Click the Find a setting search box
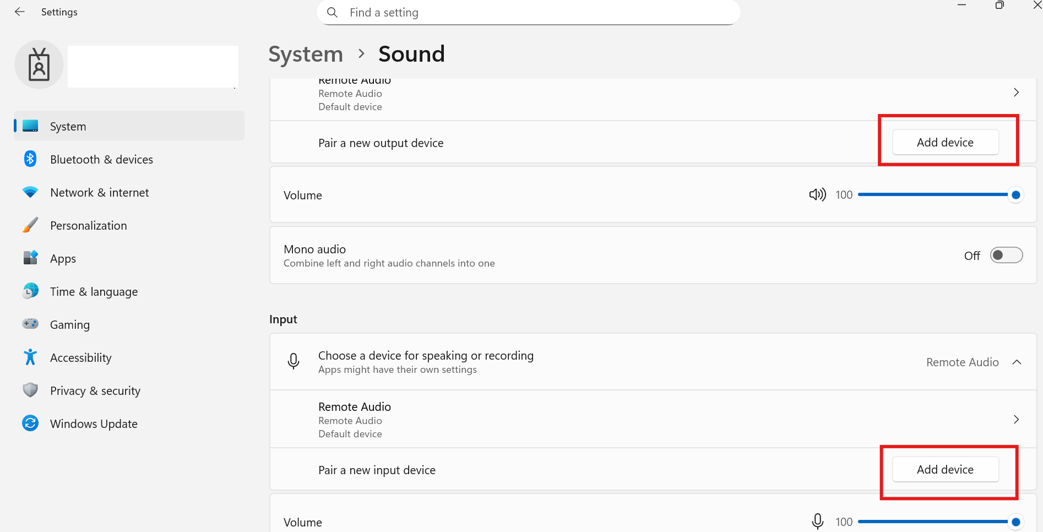1043x532 pixels. [529, 12]
